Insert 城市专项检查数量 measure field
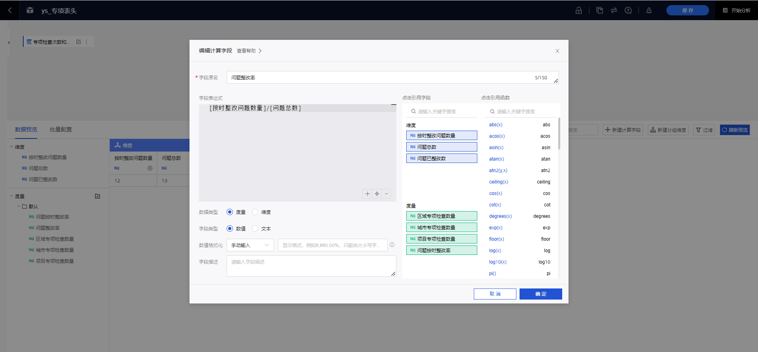 click(x=442, y=227)
